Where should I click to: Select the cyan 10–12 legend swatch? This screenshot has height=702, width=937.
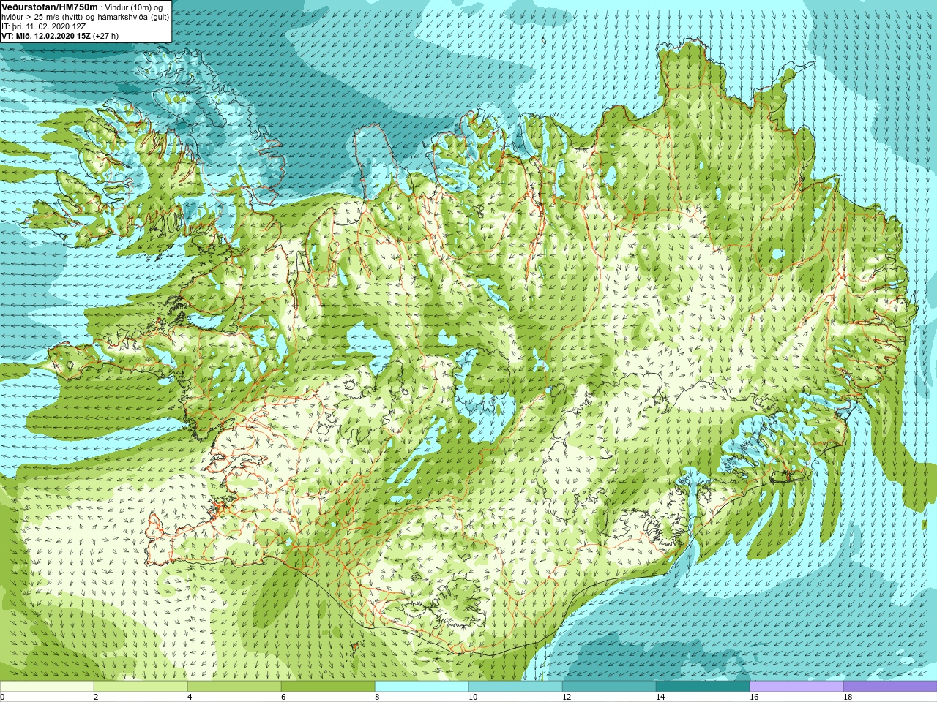tap(515, 687)
